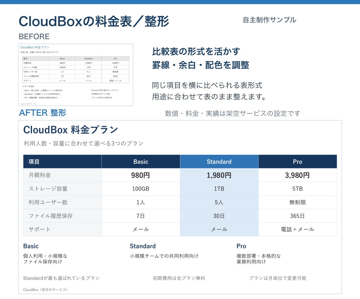Click the "Pro" plan heading below the table
The height and width of the screenshot is (299, 360).
241,246
